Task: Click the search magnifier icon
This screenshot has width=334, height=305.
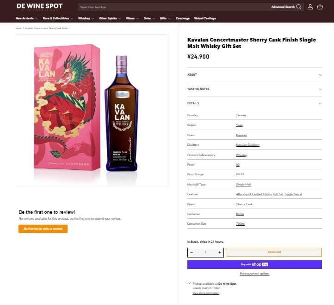Action: 299,7
